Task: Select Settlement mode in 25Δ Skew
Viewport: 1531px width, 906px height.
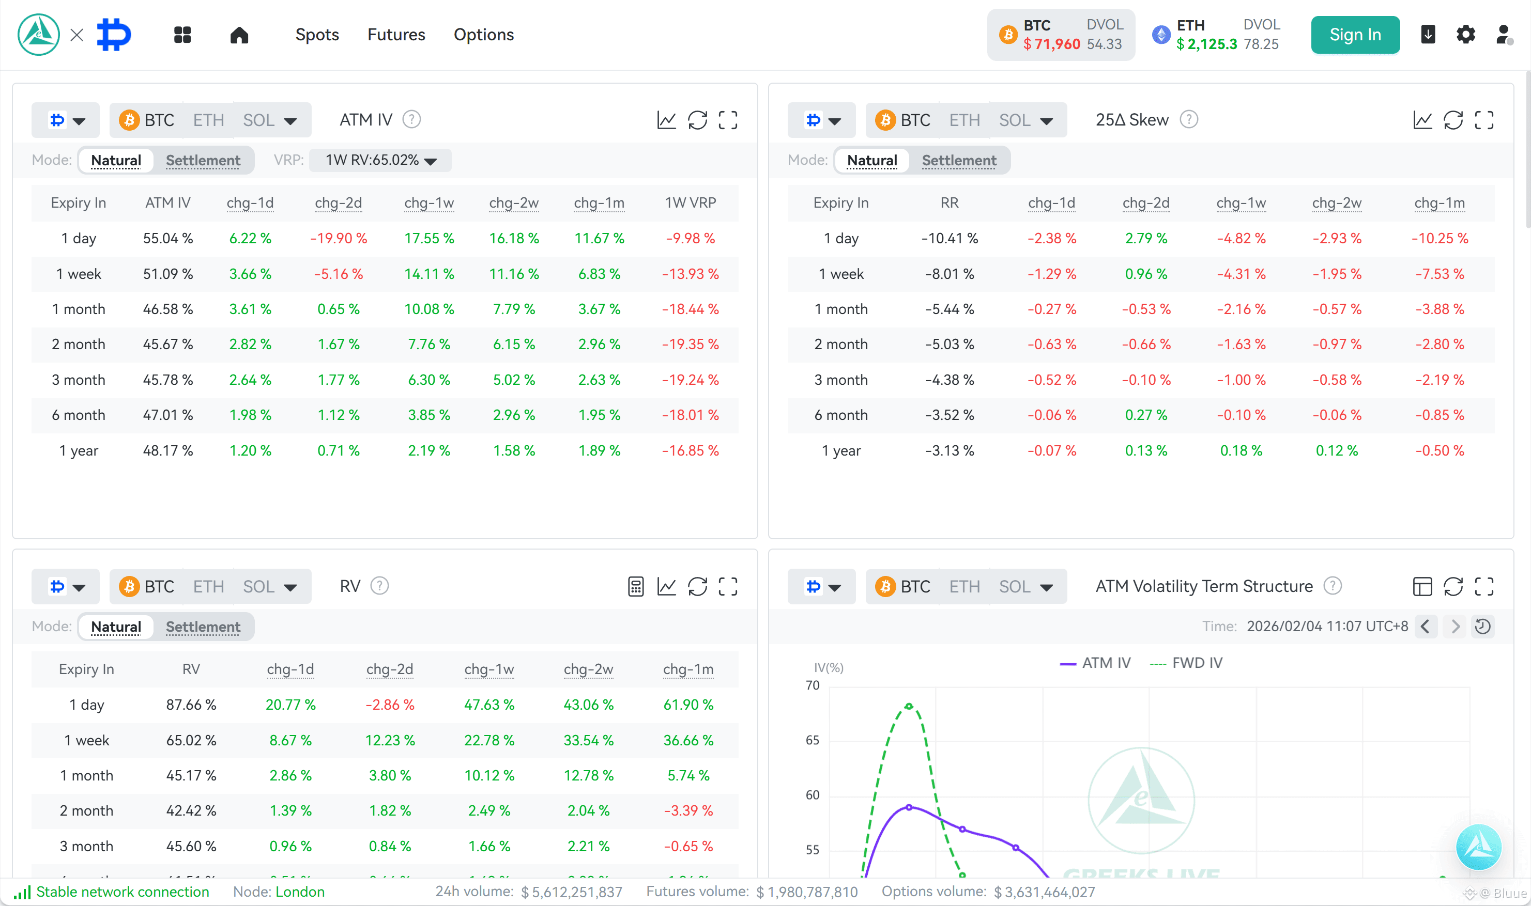Action: [959, 161]
